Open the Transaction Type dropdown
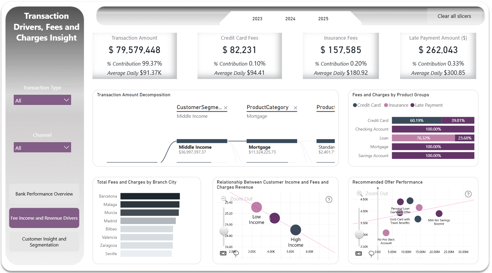Image resolution: width=492 pixels, height=273 pixels. pos(42,100)
